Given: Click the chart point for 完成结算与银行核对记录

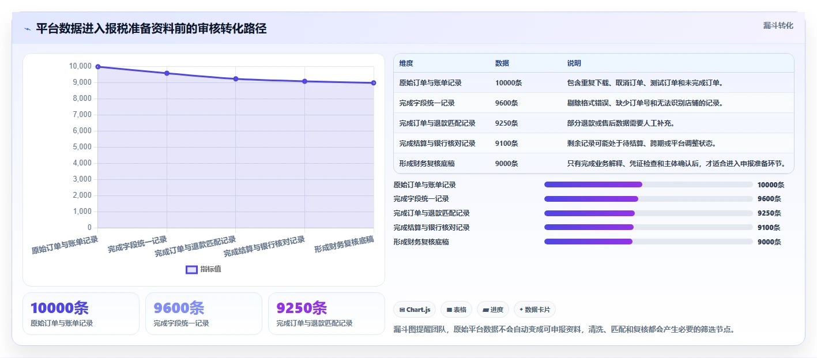Looking at the screenshot, I should point(304,81).
